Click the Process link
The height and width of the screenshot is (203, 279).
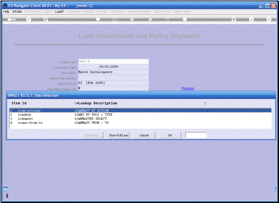click(188, 88)
